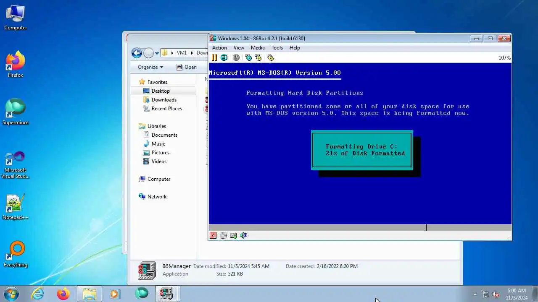Screen dimensions: 538x302
Task: Open the View menu in 86Box
Action: [x=239, y=48]
